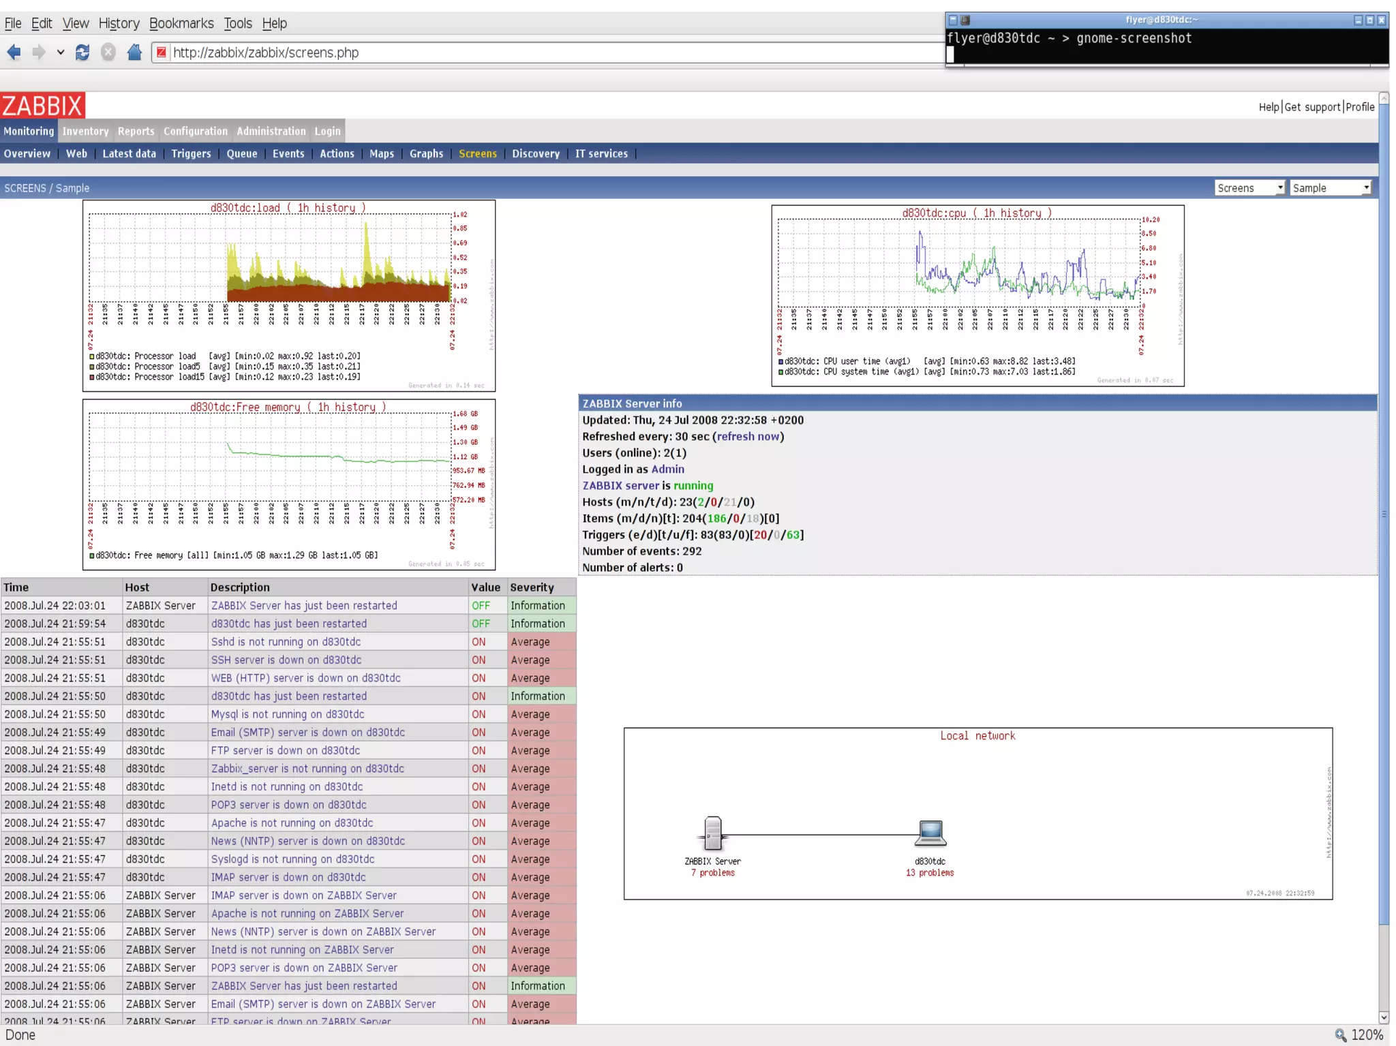Click the ZABBIX logo
Screen dimensions: 1396x1046
[x=42, y=106]
